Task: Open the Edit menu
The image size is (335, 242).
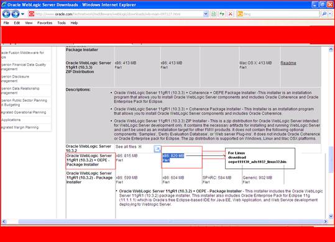Action: [17, 23]
